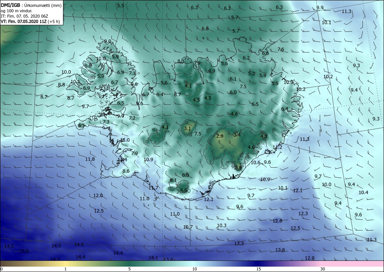Select the 7.3 map value
Screen dimensions: 384x272
(x=106, y=122)
